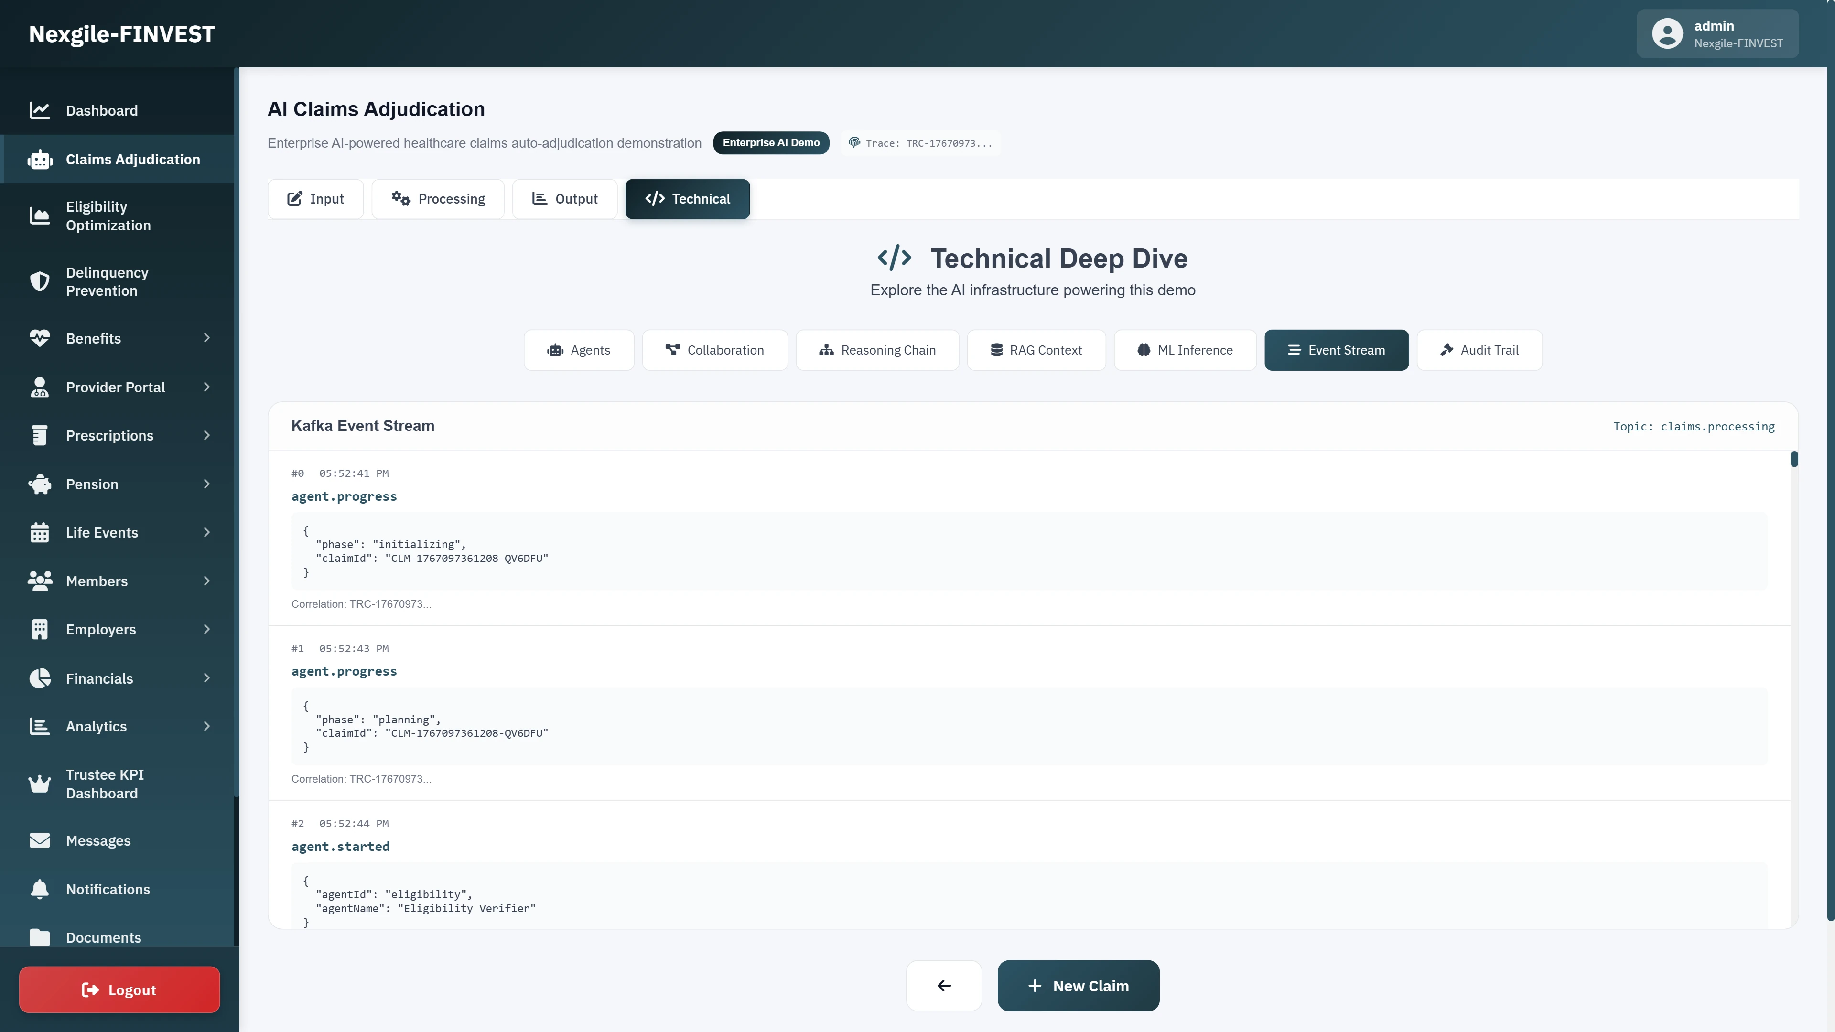Screen dimensions: 1835x1032
Task: Open the Messages envelope icon
Action: tap(40, 840)
